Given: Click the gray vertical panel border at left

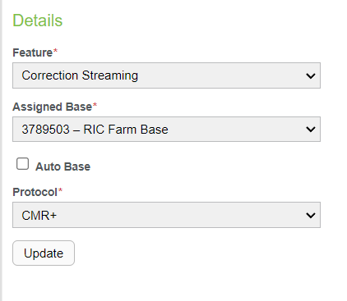Looking at the screenshot, I should pyautogui.click(x=1, y=150).
